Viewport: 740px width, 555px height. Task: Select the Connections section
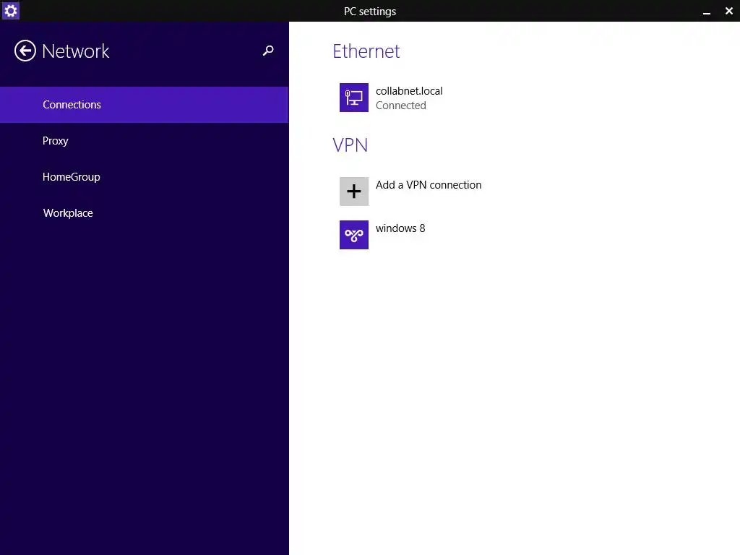pos(72,105)
